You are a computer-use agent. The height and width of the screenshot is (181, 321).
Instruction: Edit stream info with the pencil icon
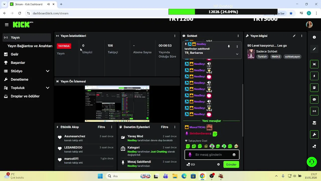294,36
